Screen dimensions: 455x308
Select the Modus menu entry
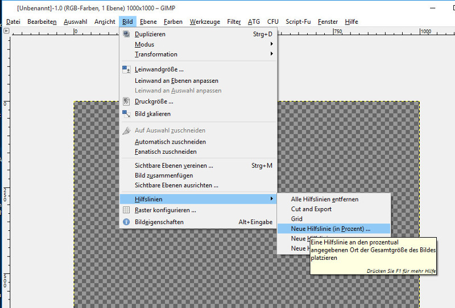pyautogui.click(x=198, y=44)
